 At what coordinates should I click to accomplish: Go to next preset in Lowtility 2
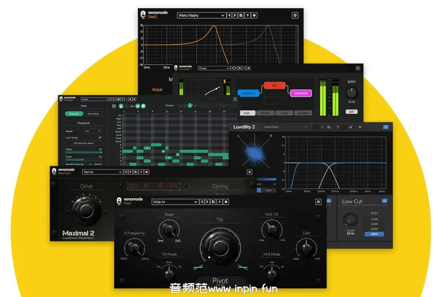(322, 127)
